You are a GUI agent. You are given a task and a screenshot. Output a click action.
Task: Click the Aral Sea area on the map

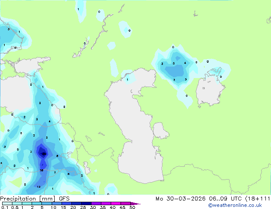[210, 90]
